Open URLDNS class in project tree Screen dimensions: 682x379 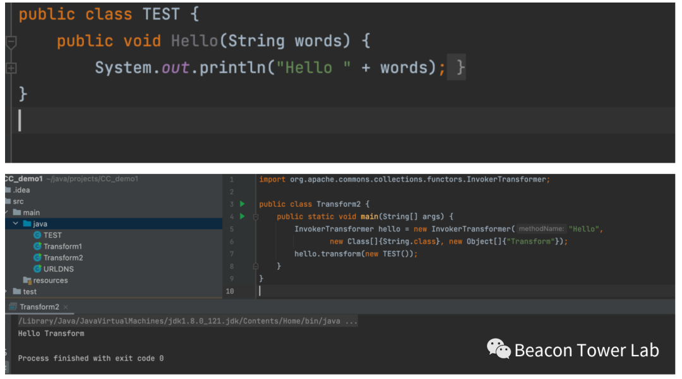(x=58, y=269)
